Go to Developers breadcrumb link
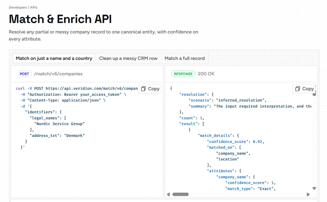The width and height of the screenshot is (327, 202). [x=18, y=7]
